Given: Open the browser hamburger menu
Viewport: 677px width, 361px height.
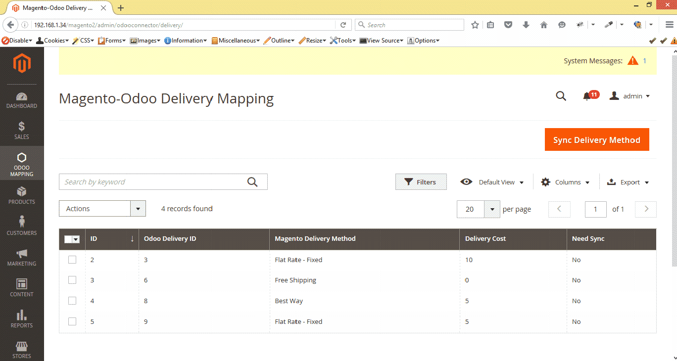Looking at the screenshot, I should [x=669, y=25].
